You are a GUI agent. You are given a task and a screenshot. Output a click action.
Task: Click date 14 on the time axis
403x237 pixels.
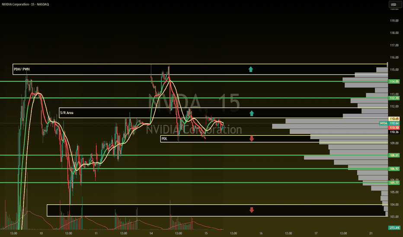click(x=151, y=234)
